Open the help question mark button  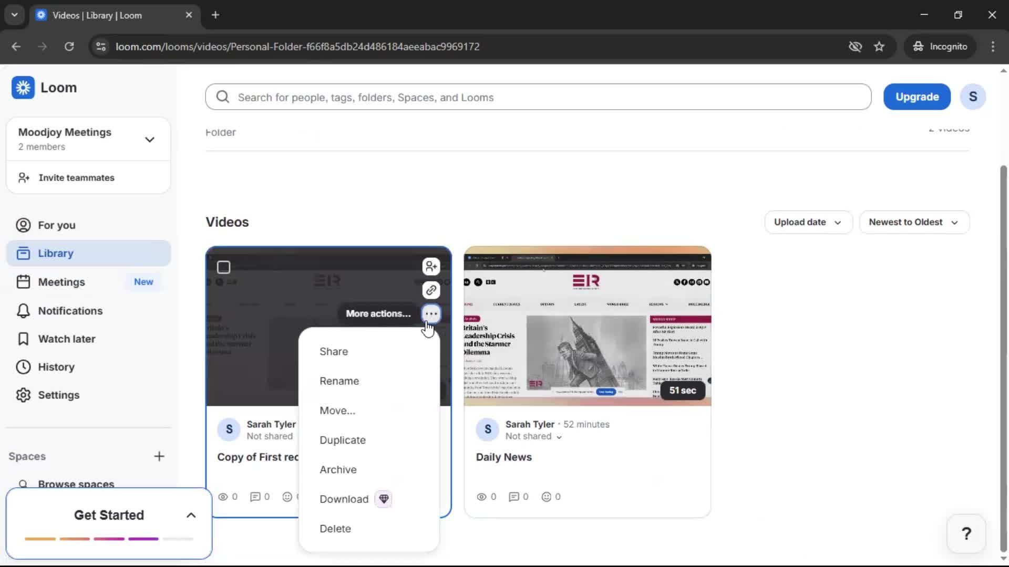pyautogui.click(x=967, y=533)
